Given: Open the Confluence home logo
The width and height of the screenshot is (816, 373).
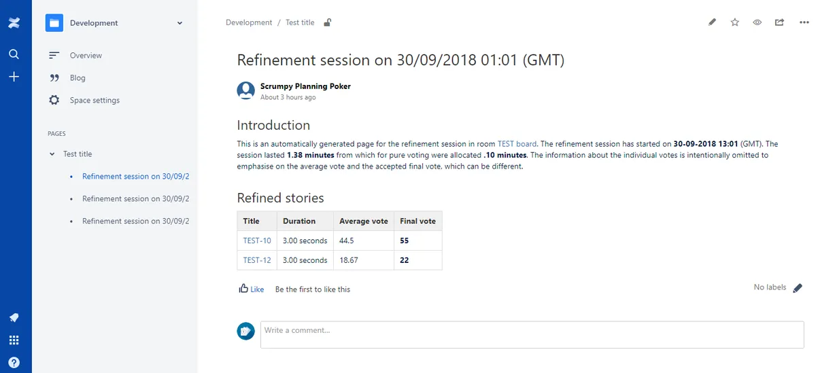Looking at the screenshot, I should pyautogui.click(x=14, y=23).
